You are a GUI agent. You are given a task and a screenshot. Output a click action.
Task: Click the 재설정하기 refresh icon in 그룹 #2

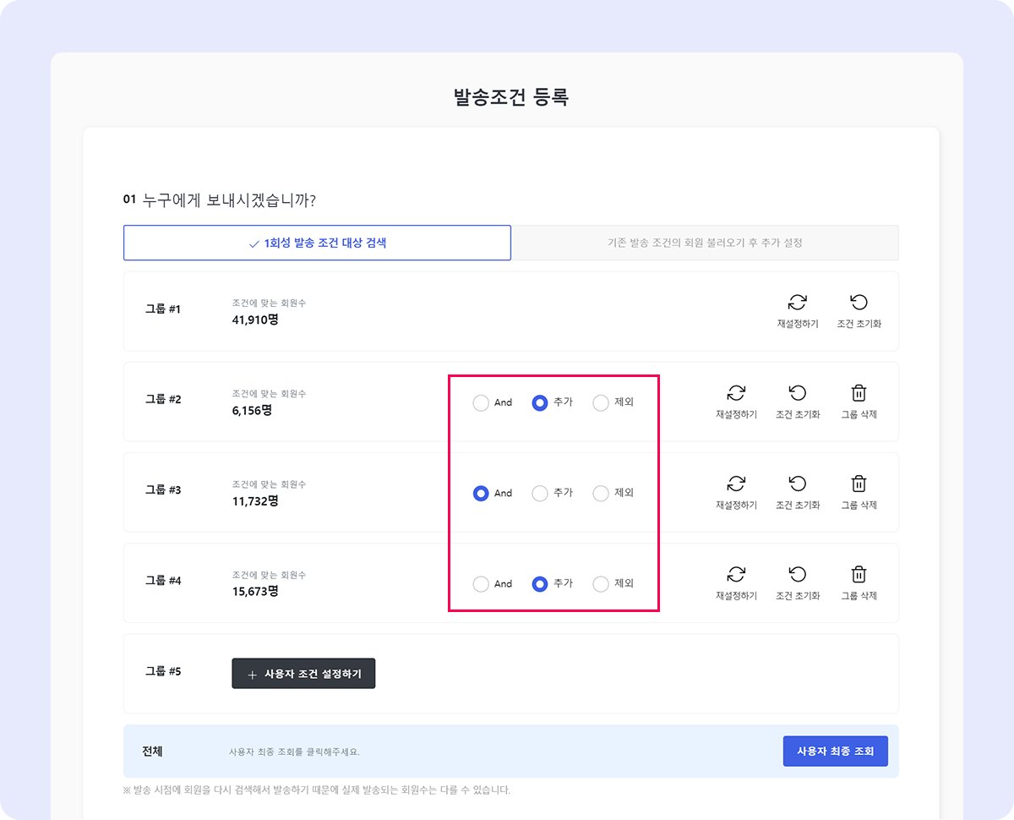[736, 393]
